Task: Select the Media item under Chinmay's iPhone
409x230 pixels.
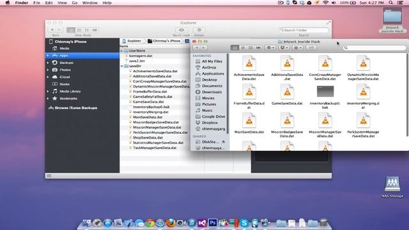Action: click(64, 49)
